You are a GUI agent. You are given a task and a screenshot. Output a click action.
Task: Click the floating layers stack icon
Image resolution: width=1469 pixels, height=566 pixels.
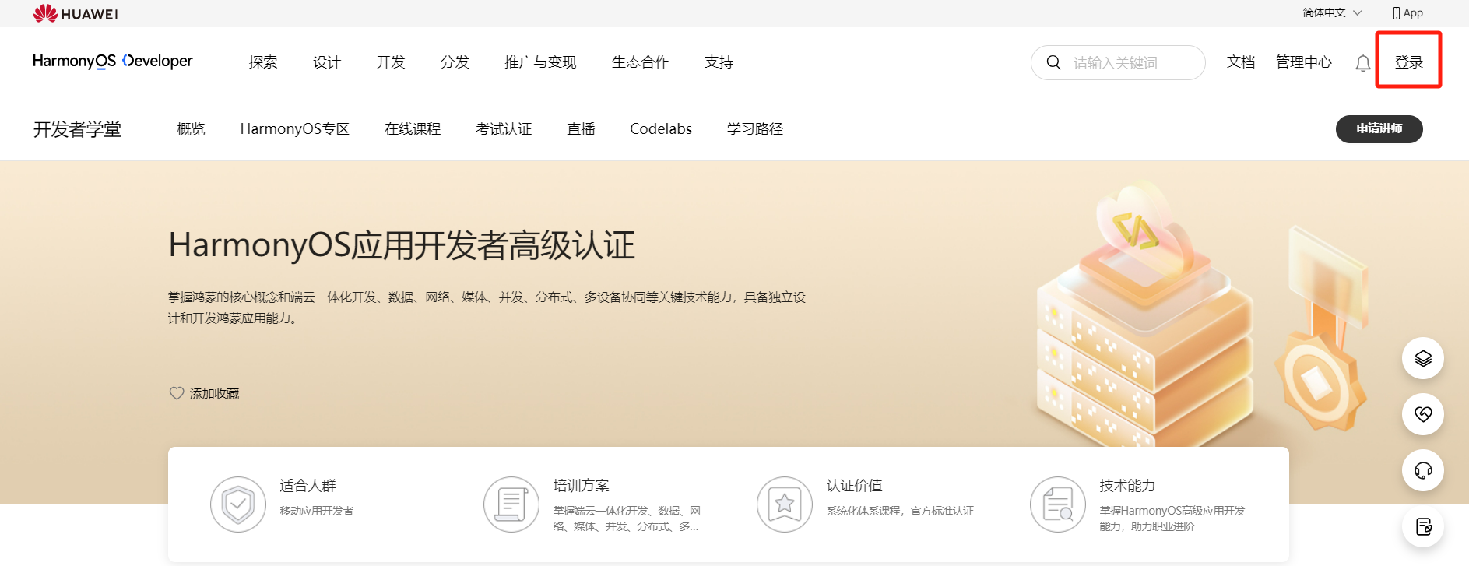pyautogui.click(x=1423, y=358)
